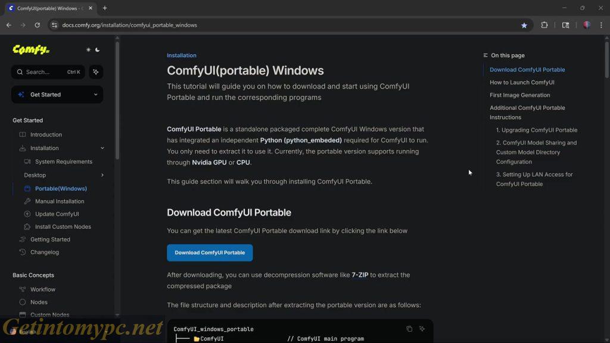Collapse the Installation section chevron
Image resolution: width=610 pixels, height=343 pixels.
click(102, 148)
